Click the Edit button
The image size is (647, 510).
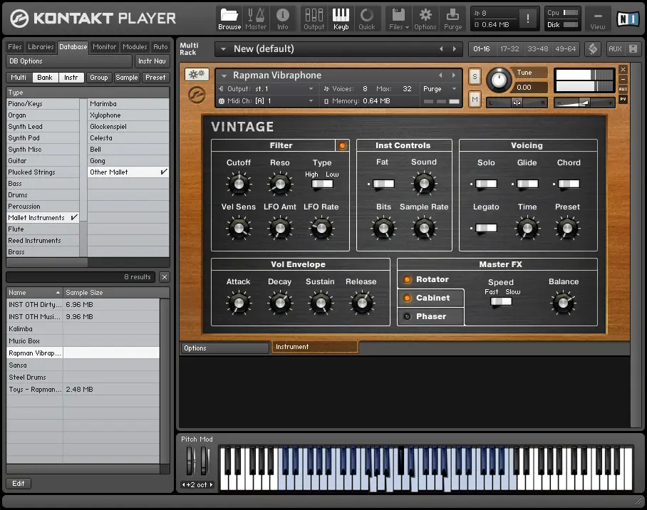(18, 483)
